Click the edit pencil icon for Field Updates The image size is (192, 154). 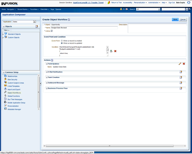180,64
